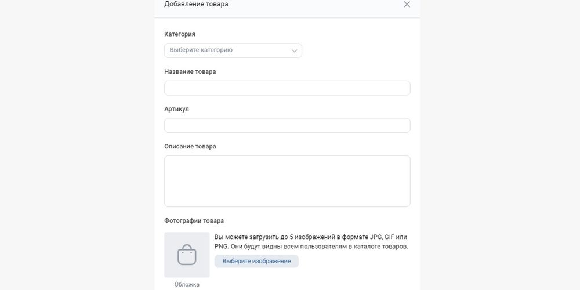580x290 pixels.
Task: Click the Название товара label
Action: (x=190, y=72)
